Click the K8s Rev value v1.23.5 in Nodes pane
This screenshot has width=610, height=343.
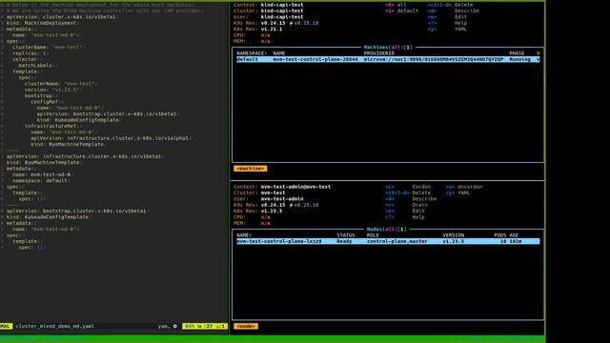click(271, 212)
